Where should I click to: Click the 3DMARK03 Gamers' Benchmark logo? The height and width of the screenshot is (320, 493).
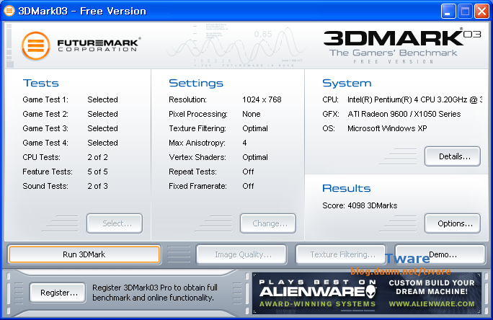[x=402, y=47]
